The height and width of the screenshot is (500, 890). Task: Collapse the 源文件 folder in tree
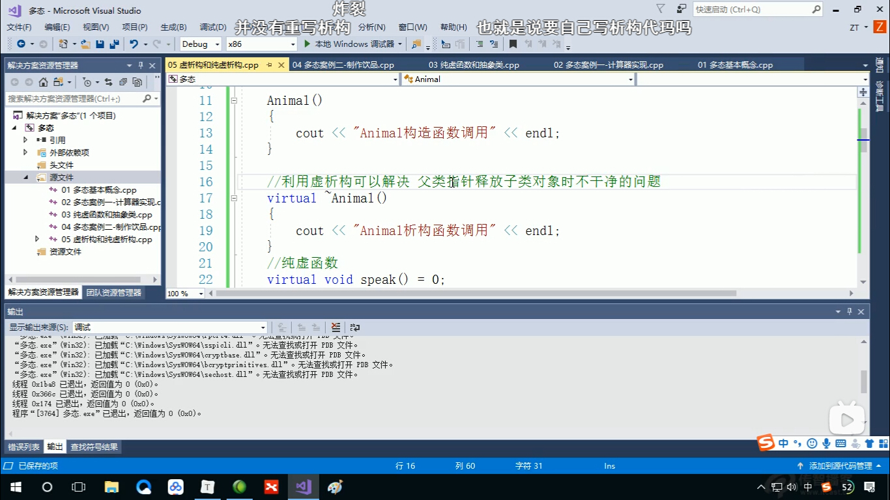(x=26, y=177)
